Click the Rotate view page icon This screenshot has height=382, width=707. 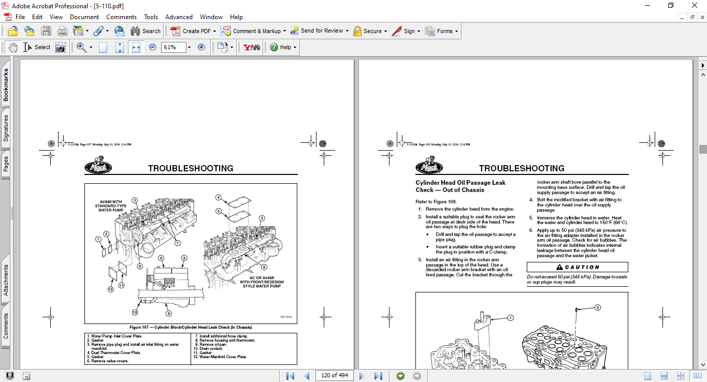tap(222, 47)
